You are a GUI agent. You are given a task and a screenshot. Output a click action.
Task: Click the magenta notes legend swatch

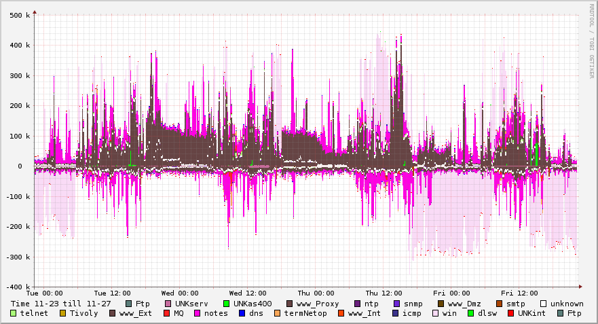pyautogui.click(x=197, y=313)
